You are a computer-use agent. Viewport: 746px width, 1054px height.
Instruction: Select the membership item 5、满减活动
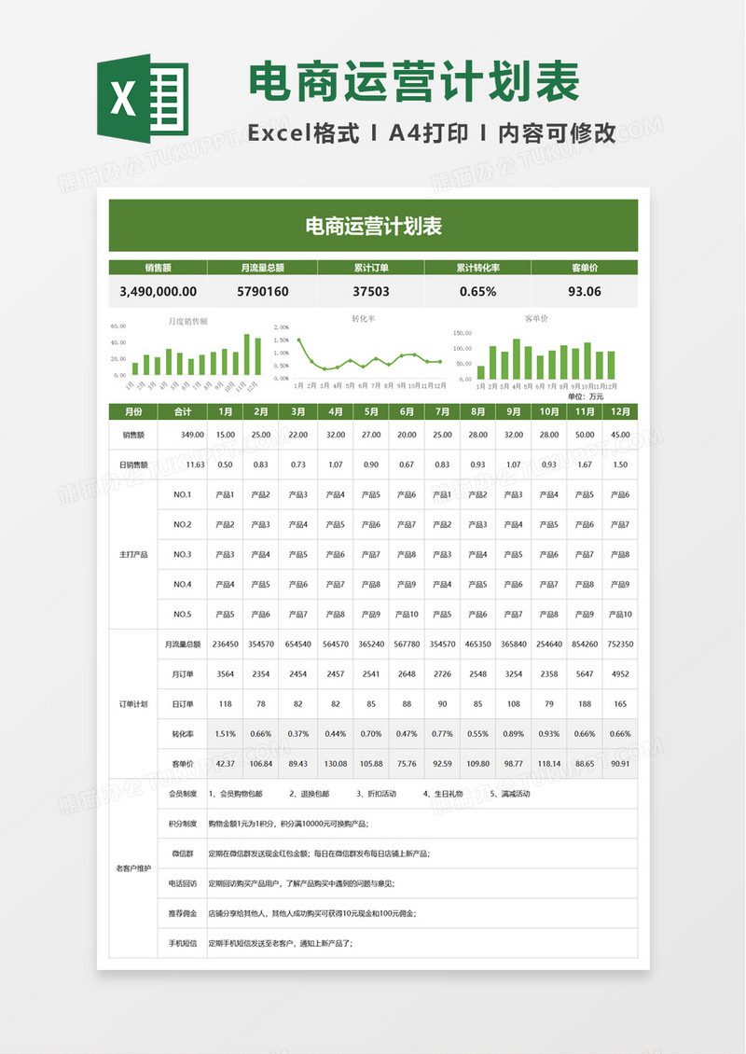[510, 794]
